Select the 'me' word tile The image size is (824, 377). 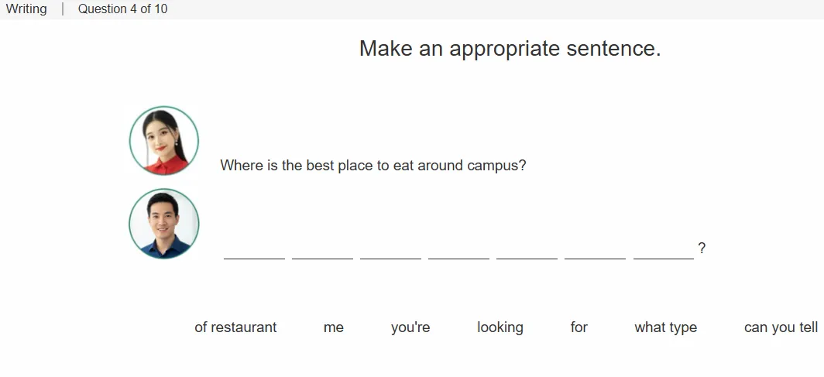[334, 327]
